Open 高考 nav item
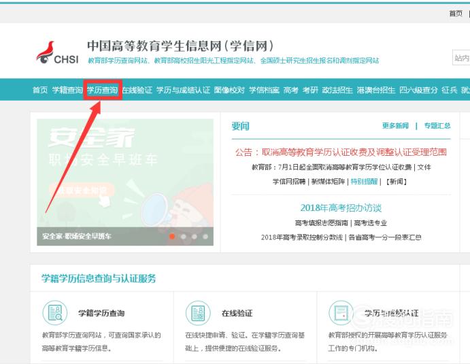This screenshot has height=364, width=470. 291,90
